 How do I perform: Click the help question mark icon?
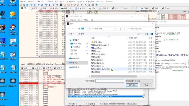151,34
